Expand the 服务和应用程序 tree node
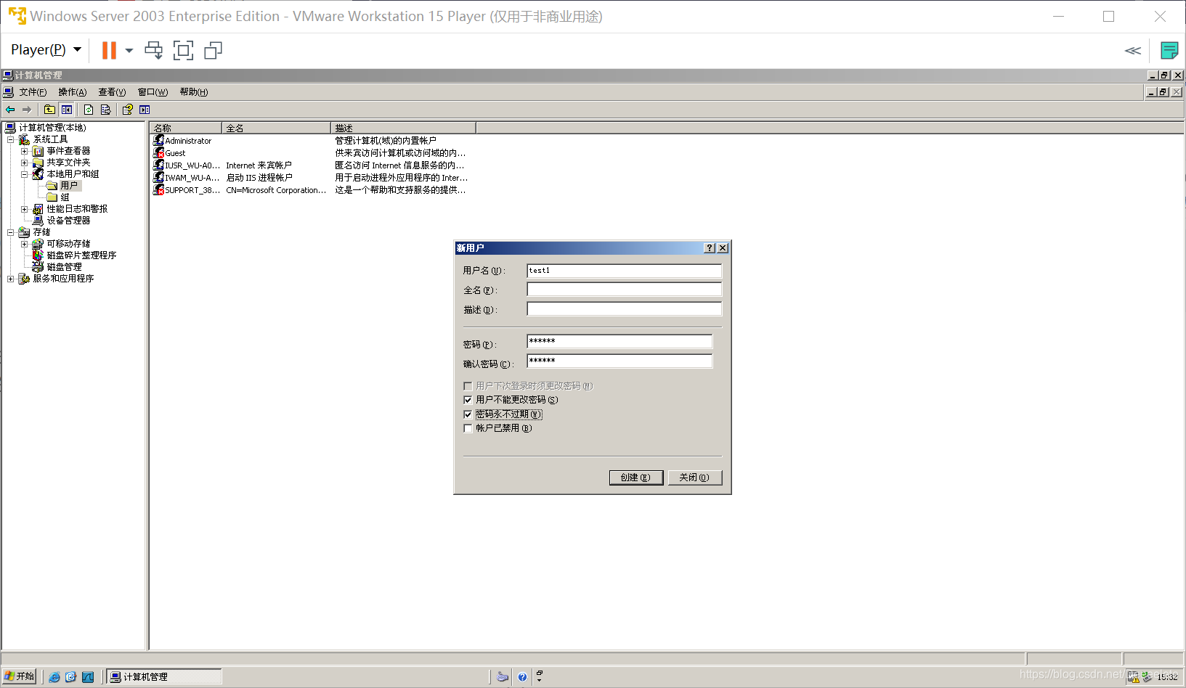 point(11,279)
